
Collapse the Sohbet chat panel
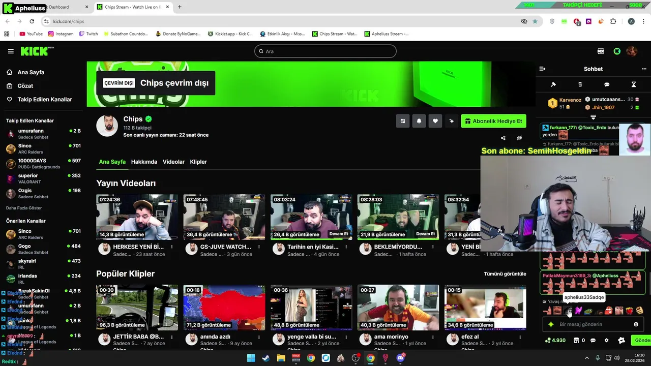point(542,69)
